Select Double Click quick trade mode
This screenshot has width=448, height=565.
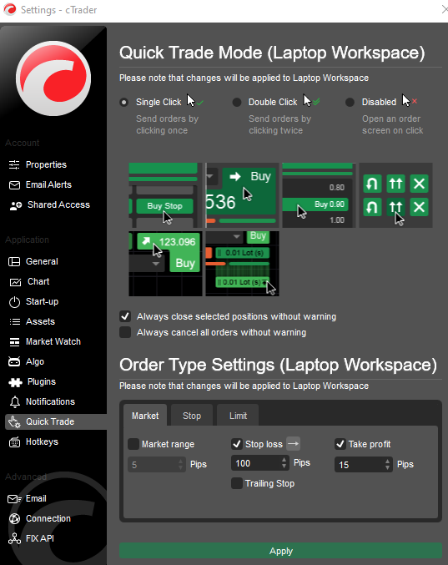(237, 103)
